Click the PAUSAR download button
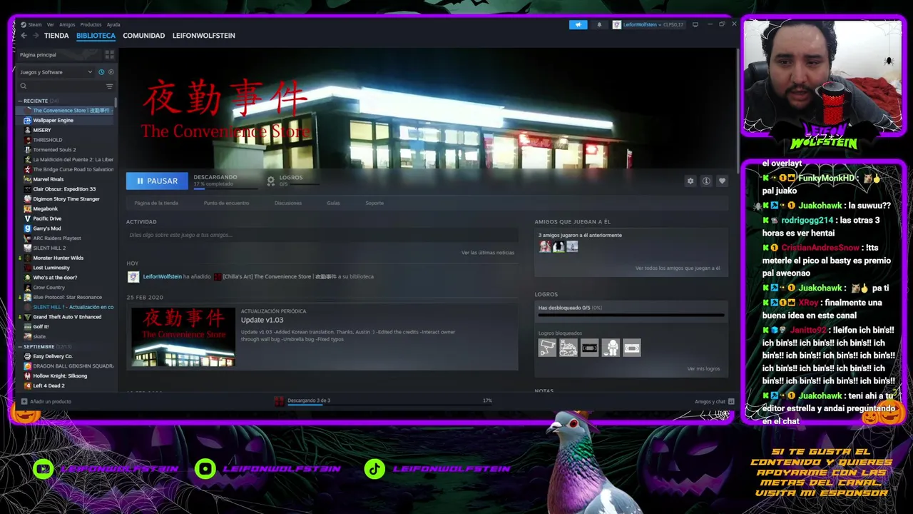This screenshot has height=514, width=913. point(157,181)
